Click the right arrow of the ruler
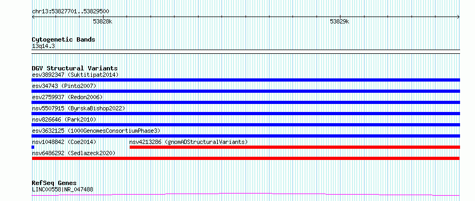Image resolution: width=475 pixels, height=201 pixels. coord(458,17)
